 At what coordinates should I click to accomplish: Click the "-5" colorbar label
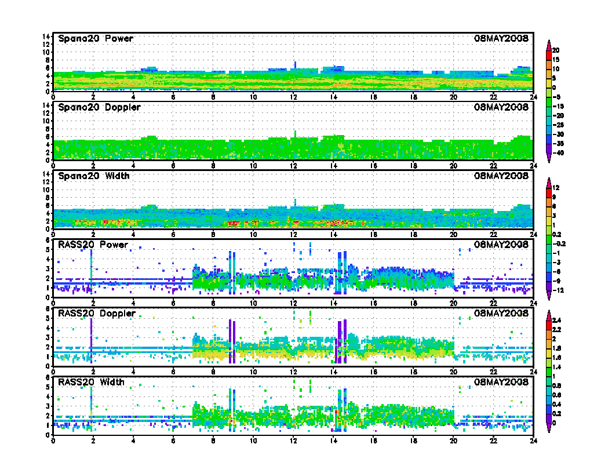tap(556, 97)
